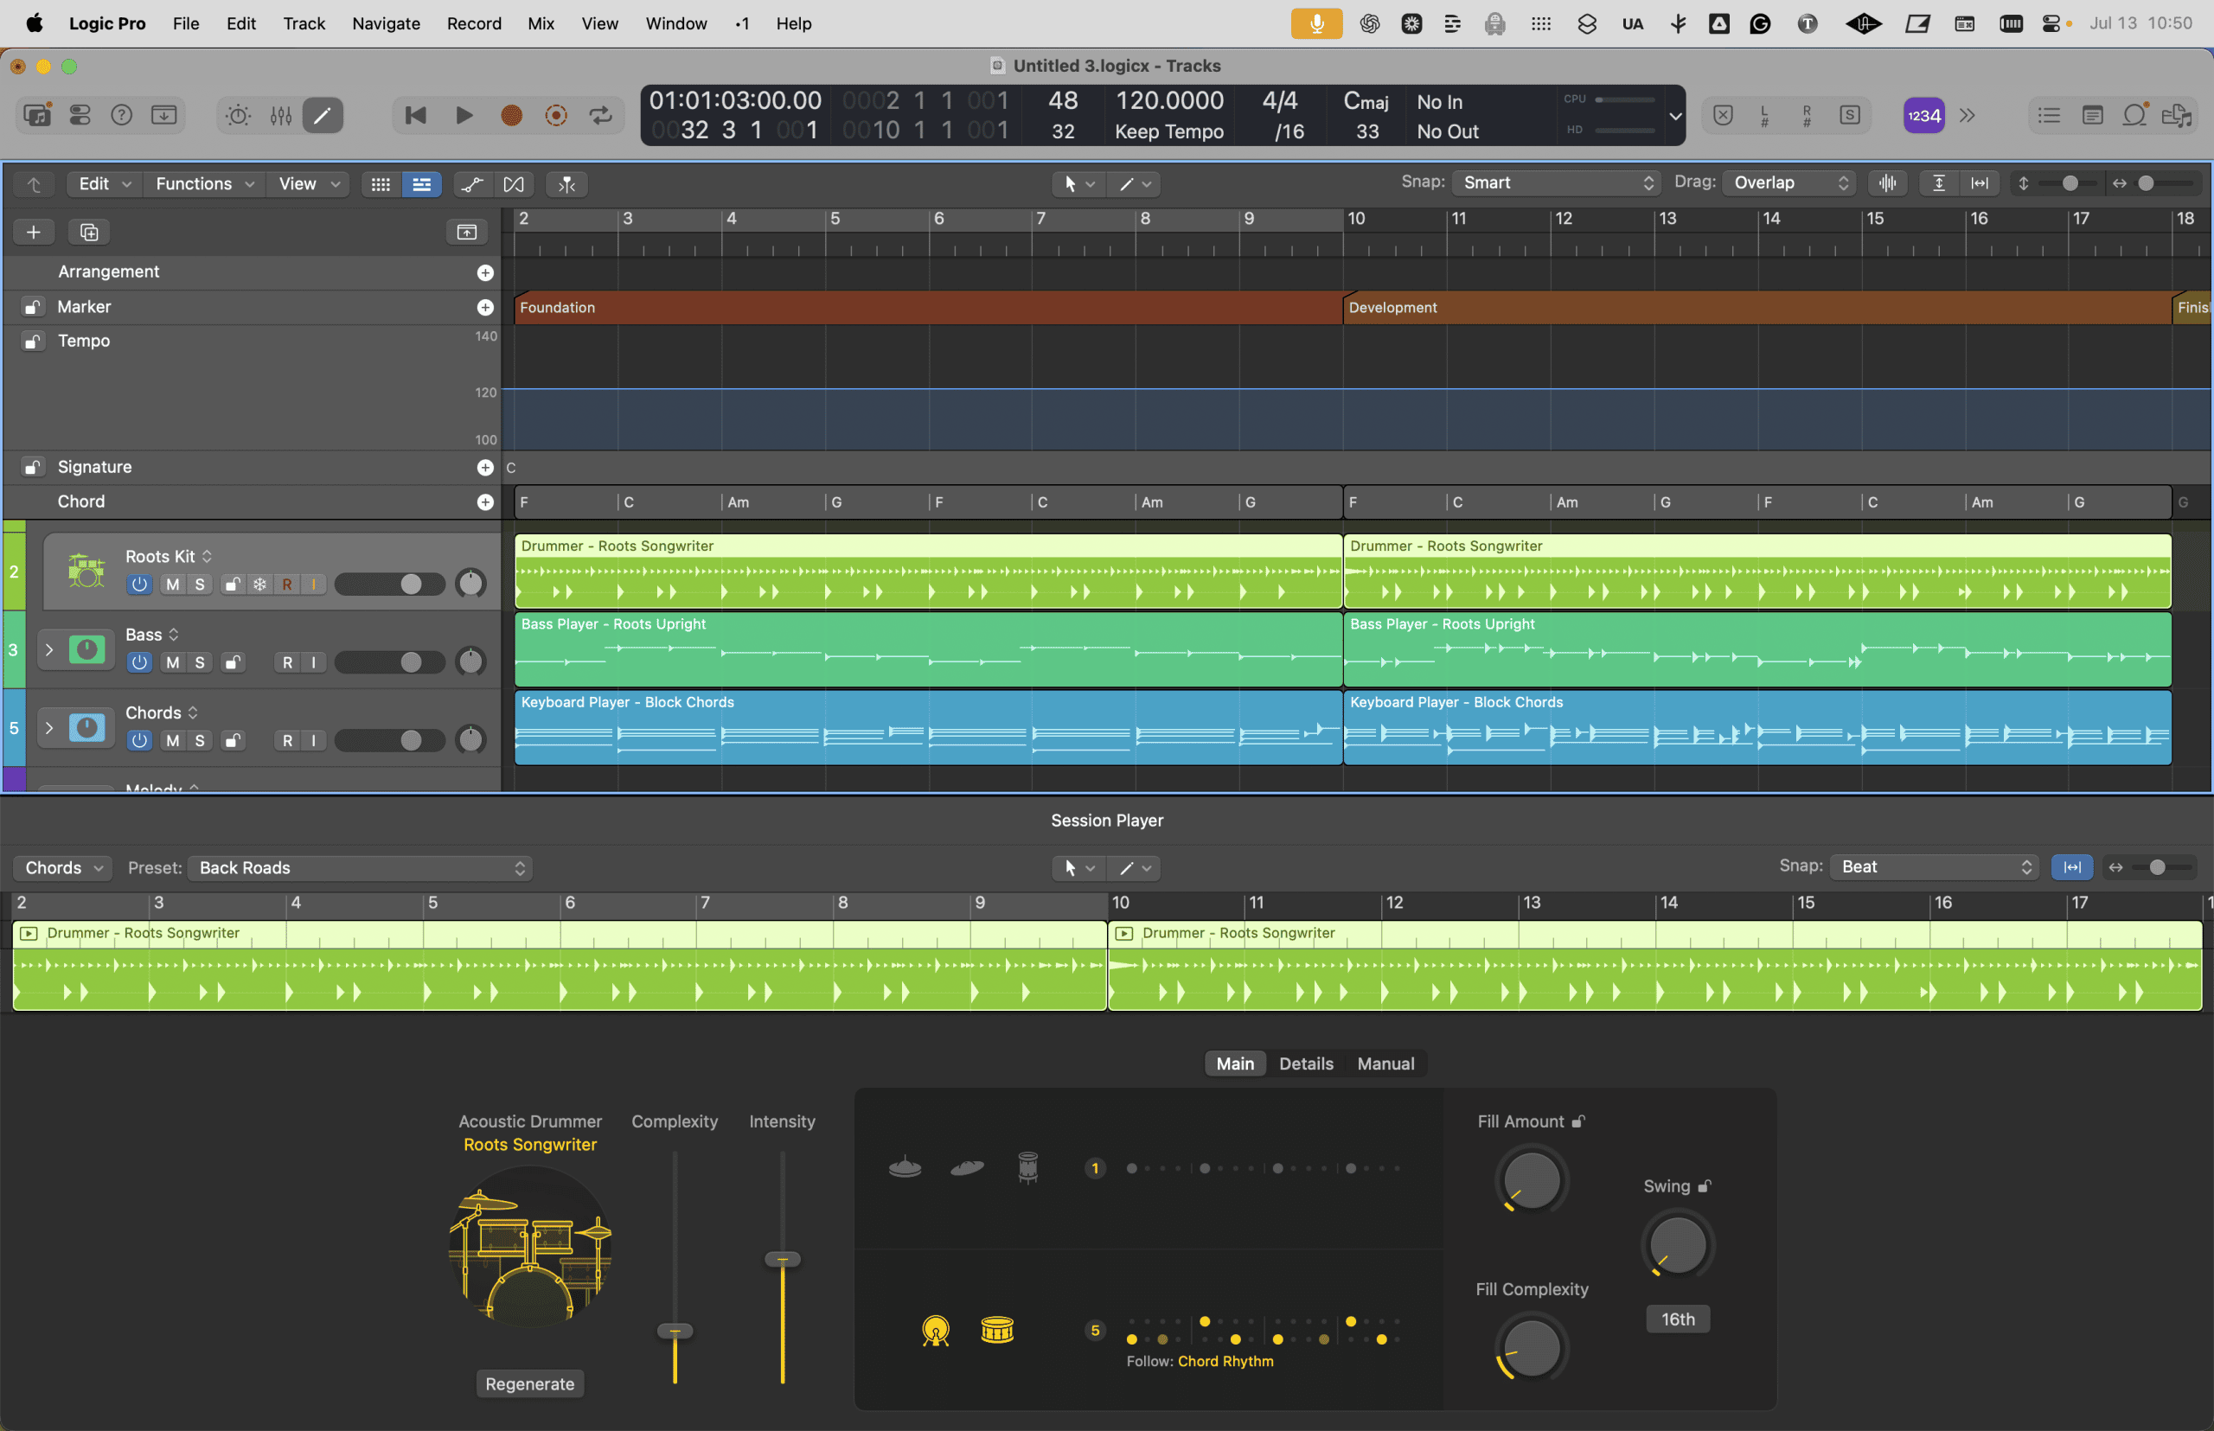The width and height of the screenshot is (2214, 1431).
Task: Start playback with Play button
Action: tap(464, 115)
